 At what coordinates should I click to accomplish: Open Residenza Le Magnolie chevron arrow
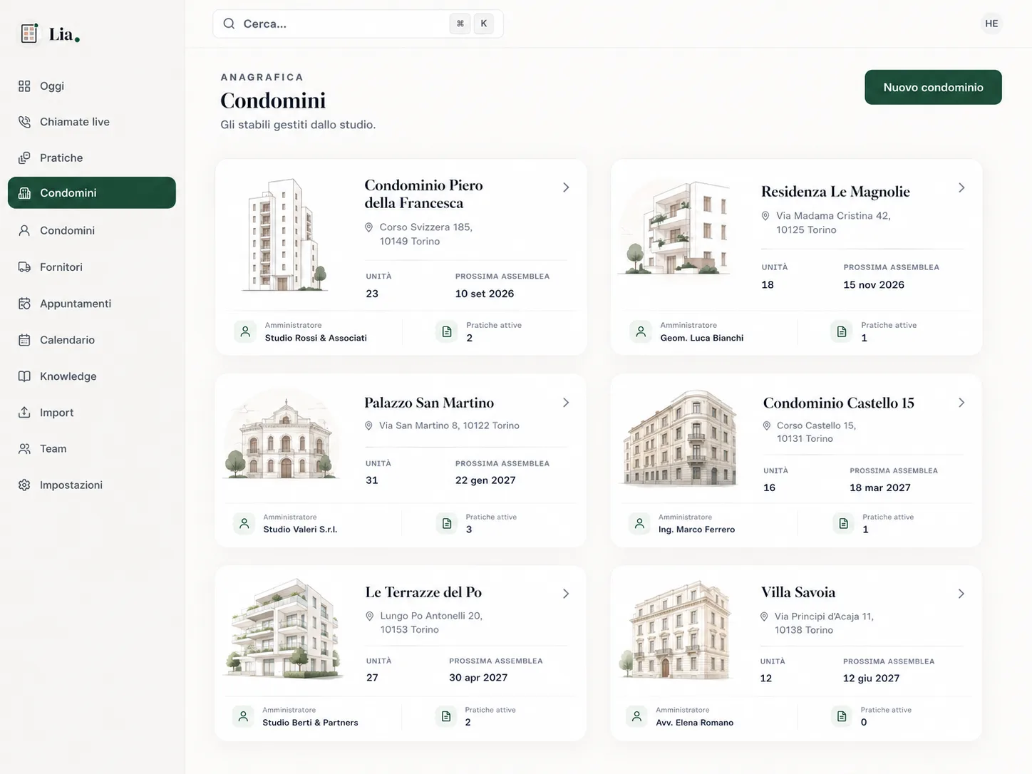coord(961,187)
